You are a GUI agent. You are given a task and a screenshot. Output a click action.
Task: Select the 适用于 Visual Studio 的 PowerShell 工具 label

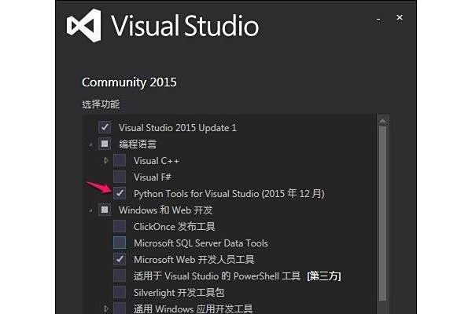[217, 276]
